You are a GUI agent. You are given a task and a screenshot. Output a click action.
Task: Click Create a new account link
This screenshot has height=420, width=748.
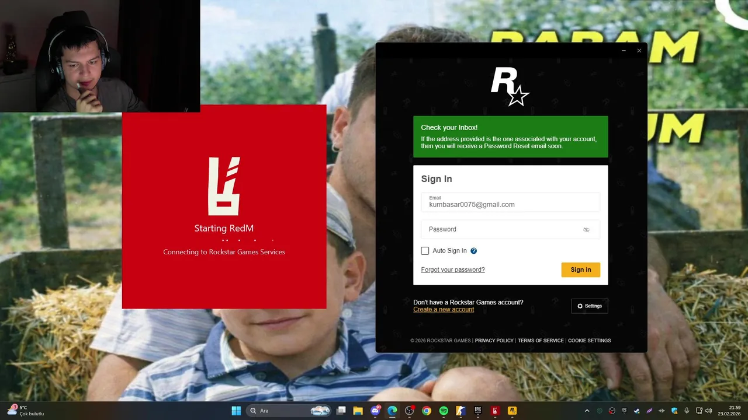[x=444, y=309]
